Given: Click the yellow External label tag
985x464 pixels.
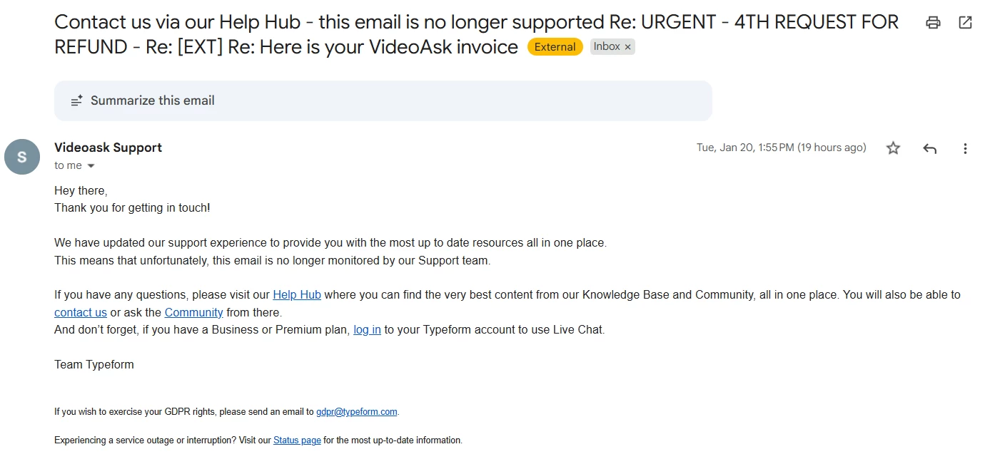Looking at the screenshot, I should [555, 47].
